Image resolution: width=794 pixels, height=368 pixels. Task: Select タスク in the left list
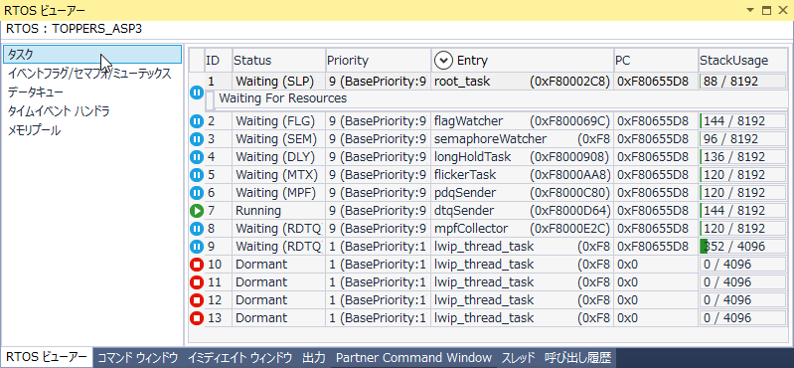(91, 55)
